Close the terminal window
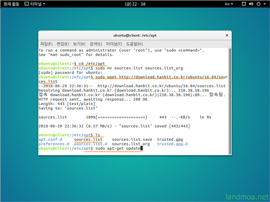This screenshot has height=202, width=270. coord(227,36)
